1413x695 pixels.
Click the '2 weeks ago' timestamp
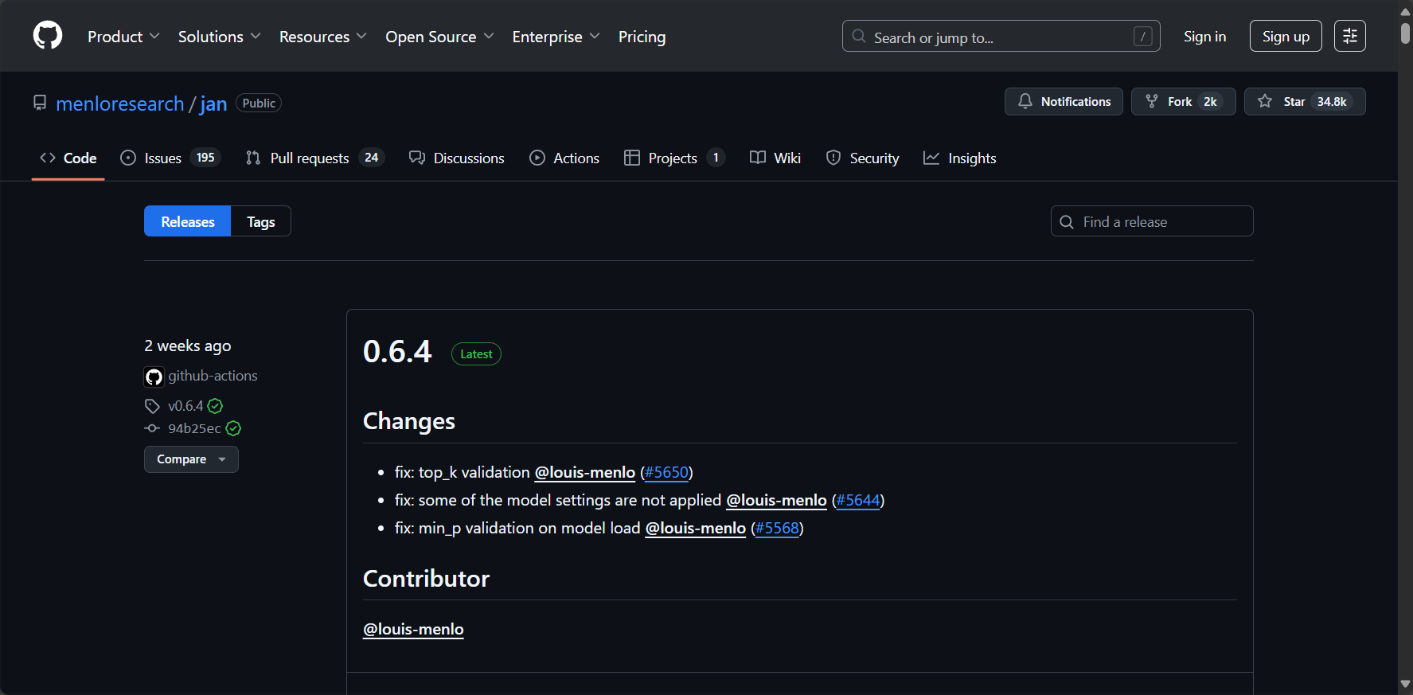click(x=188, y=346)
